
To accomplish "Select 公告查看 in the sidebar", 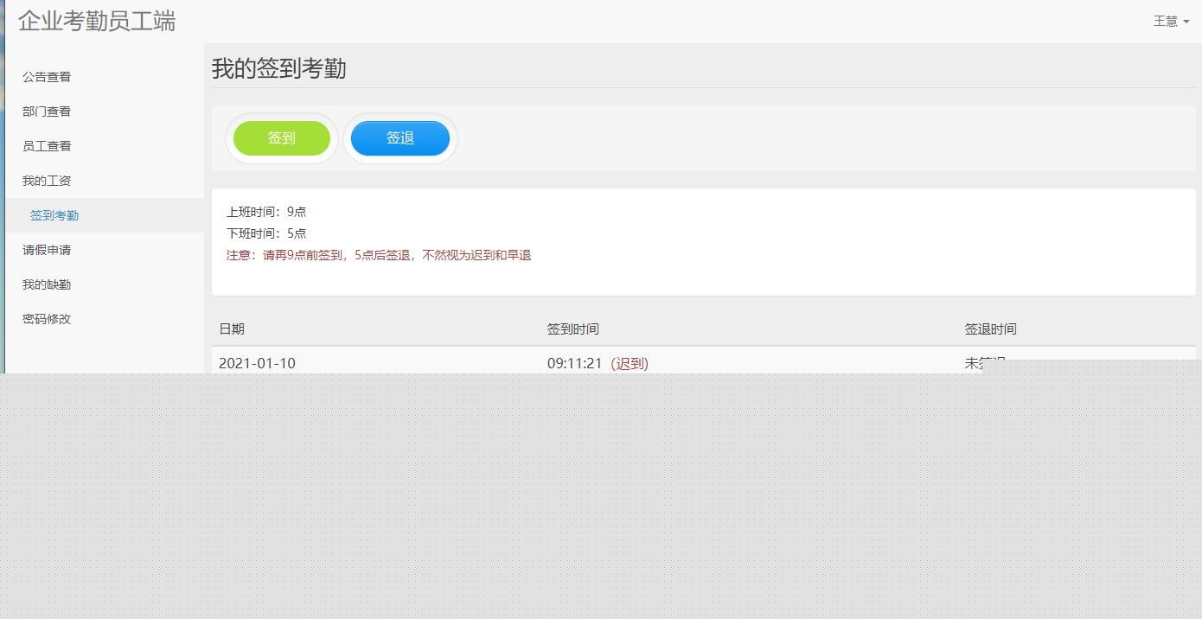I will [47, 76].
